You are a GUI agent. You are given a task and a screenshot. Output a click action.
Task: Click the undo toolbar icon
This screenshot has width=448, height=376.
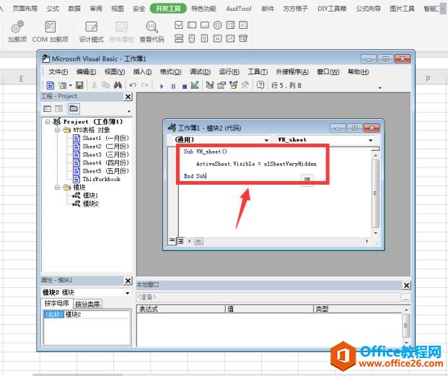pos(133,85)
